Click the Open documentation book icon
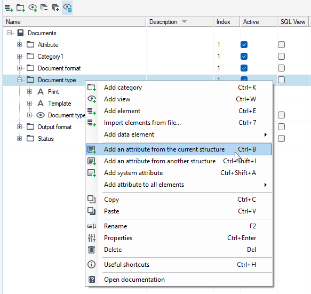 pos(92,279)
